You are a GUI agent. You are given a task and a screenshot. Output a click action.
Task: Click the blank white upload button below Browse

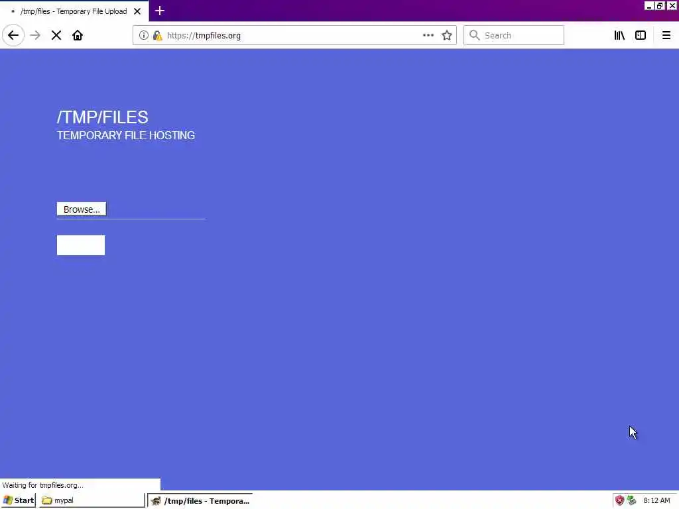(80, 245)
